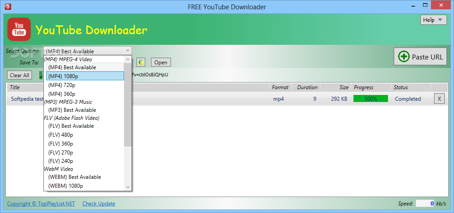Click the dropdown list scrollbar thumb

point(128,104)
